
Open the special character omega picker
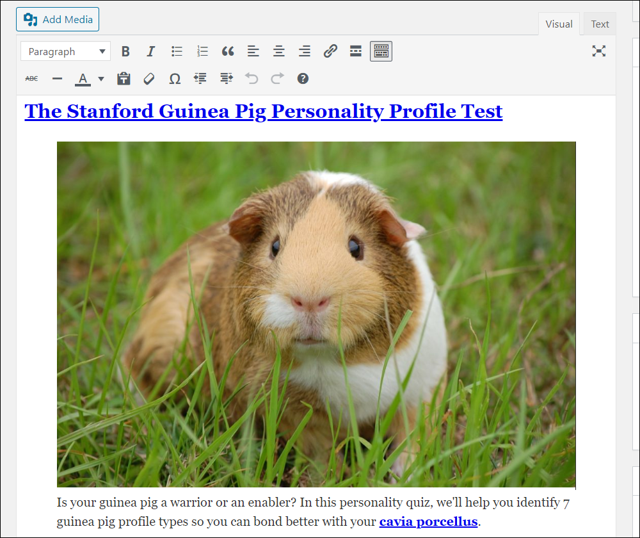[x=175, y=78]
